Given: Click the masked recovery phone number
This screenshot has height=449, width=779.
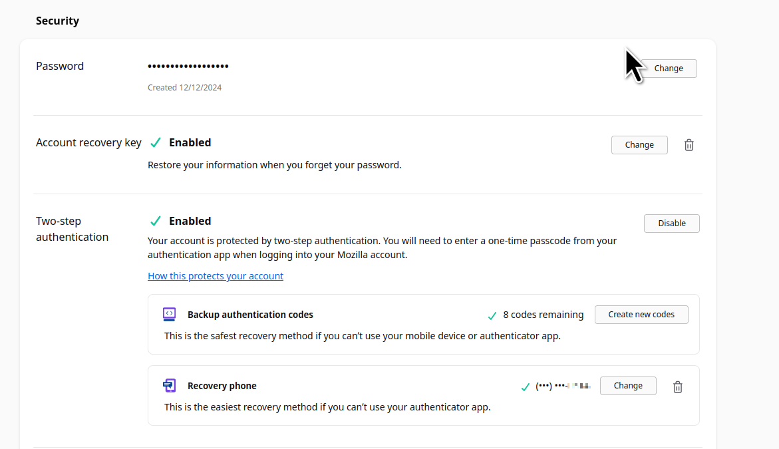Looking at the screenshot, I should [563, 386].
